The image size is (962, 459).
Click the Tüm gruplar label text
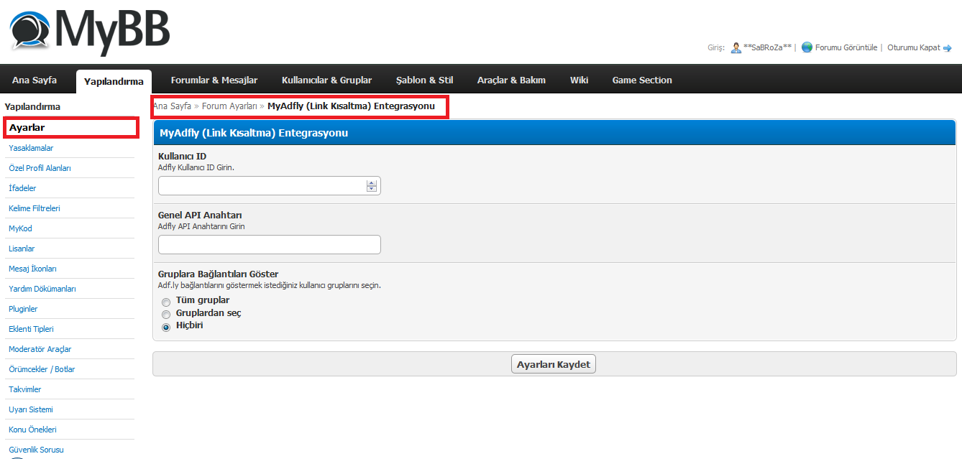pyautogui.click(x=203, y=300)
